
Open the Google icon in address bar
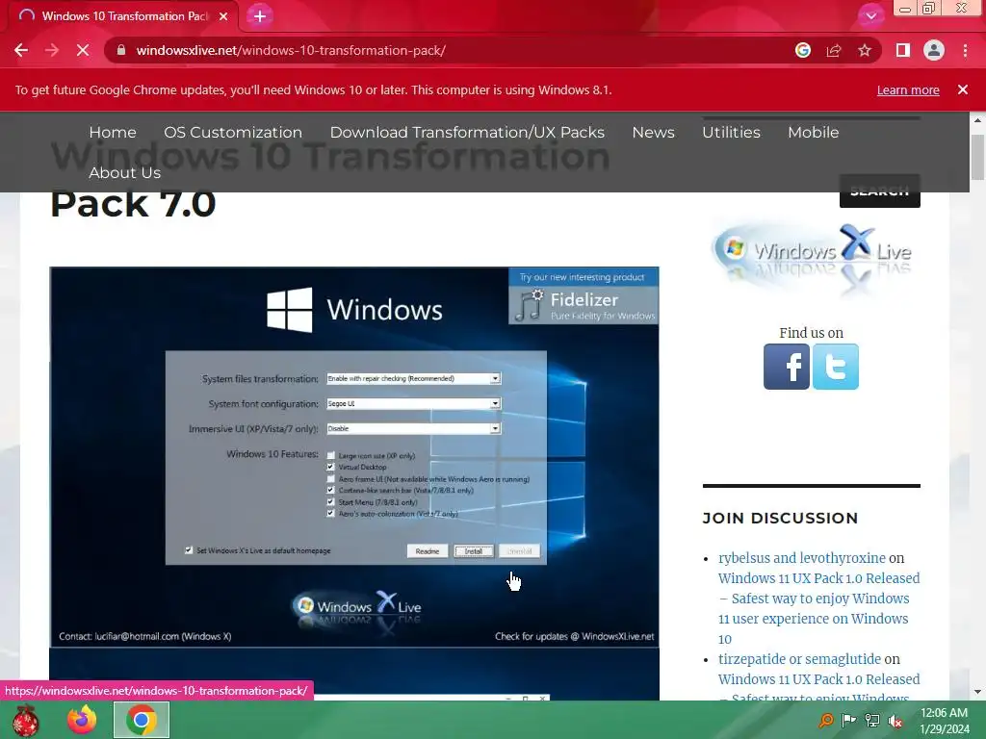[x=802, y=50]
